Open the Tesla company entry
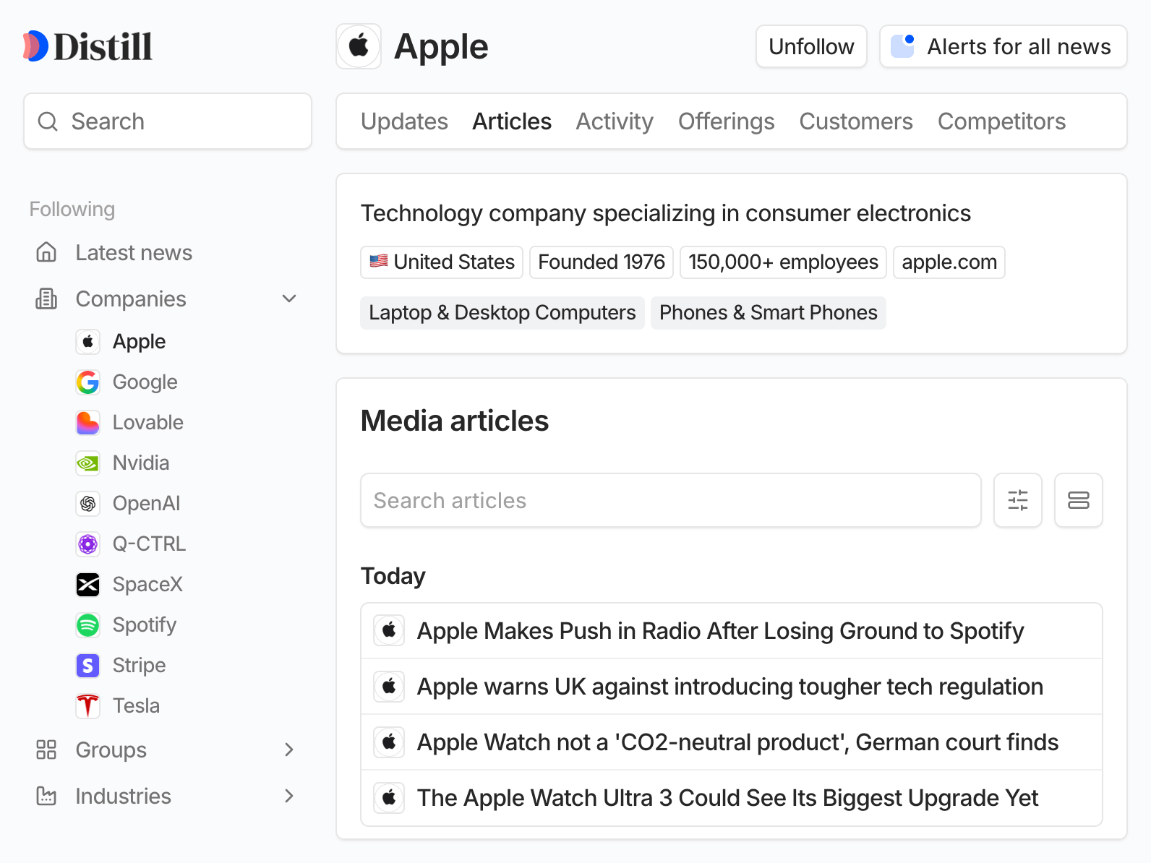 click(x=136, y=705)
